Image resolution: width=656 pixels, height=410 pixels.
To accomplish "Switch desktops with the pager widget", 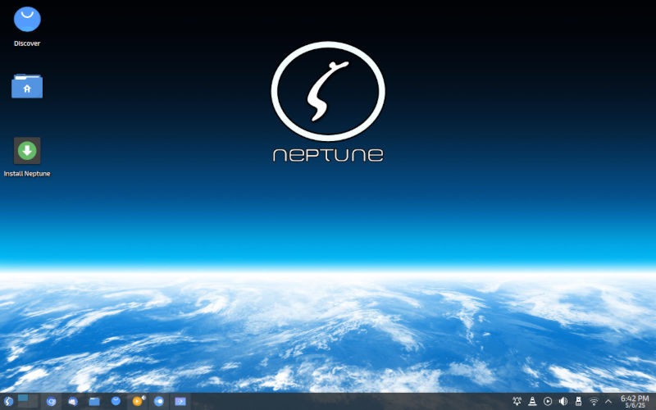I will (28, 401).
